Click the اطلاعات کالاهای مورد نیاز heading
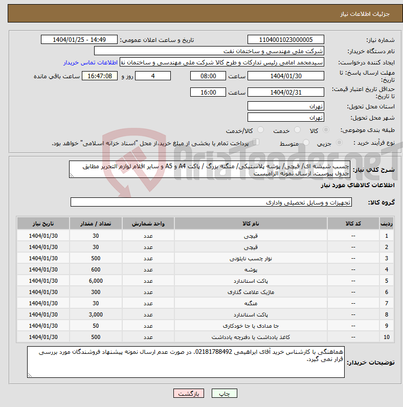The height and width of the screenshot is (407, 403). [357, 185]
